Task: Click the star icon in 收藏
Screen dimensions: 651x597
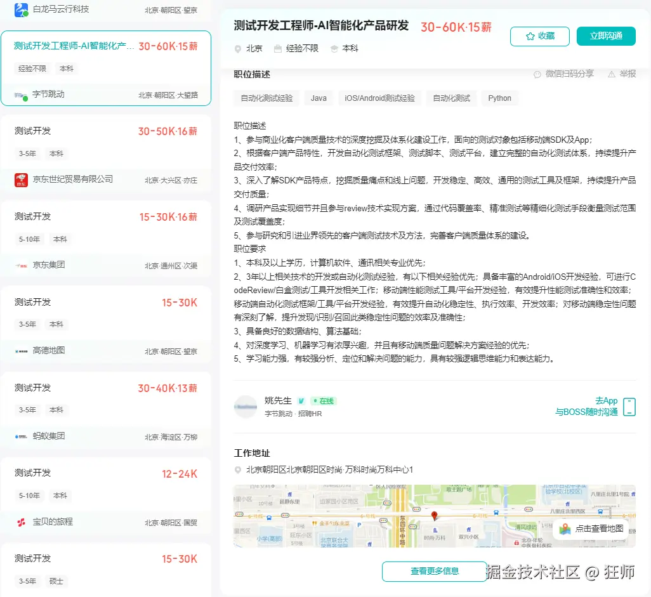Action: click(530, 36)
